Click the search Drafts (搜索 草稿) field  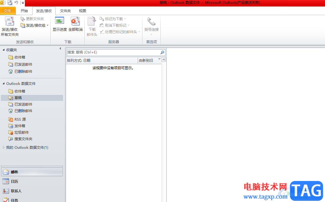point(113,52)
